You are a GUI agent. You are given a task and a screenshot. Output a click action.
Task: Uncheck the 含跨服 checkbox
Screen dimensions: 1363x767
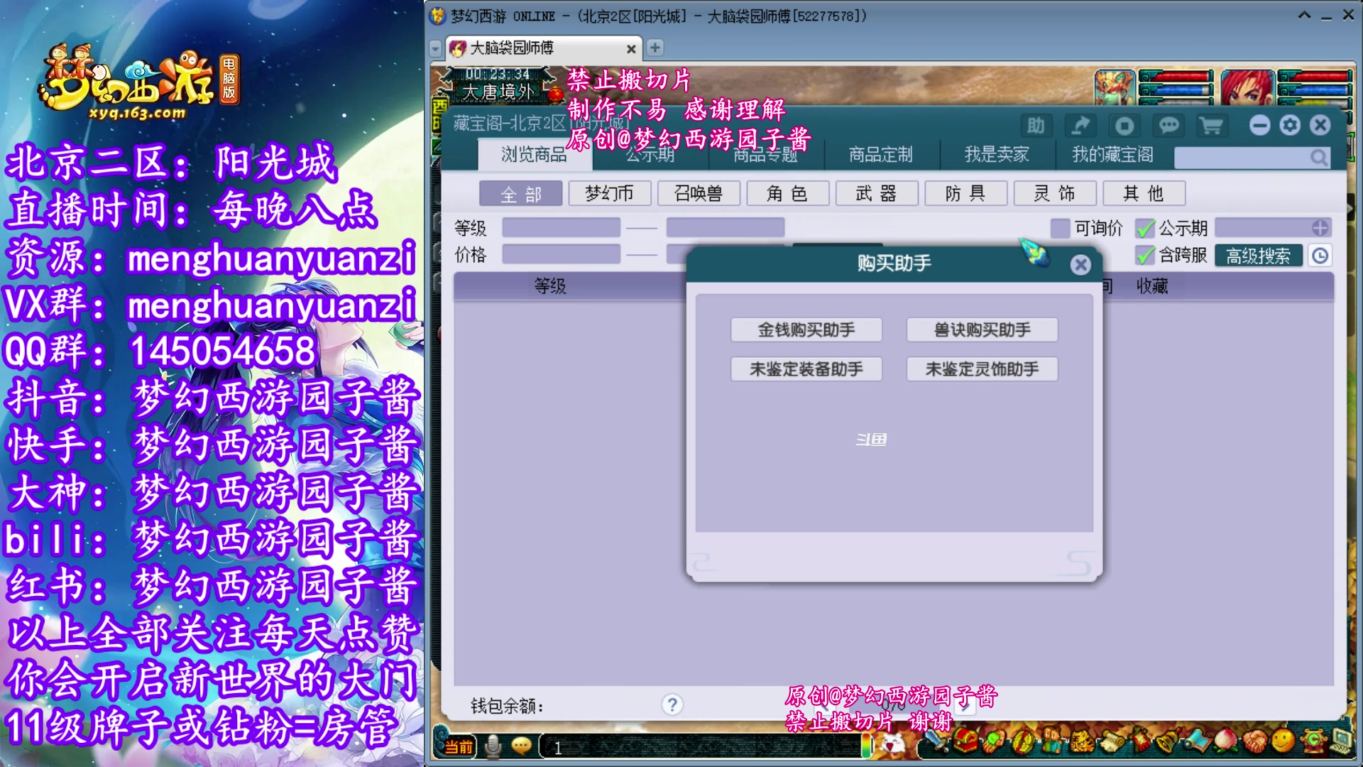click(1144, 255)
